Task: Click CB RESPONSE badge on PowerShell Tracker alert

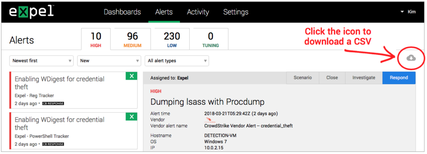Action: (53, 144)
